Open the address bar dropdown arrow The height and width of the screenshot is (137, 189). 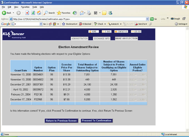[x=147, y=19]
